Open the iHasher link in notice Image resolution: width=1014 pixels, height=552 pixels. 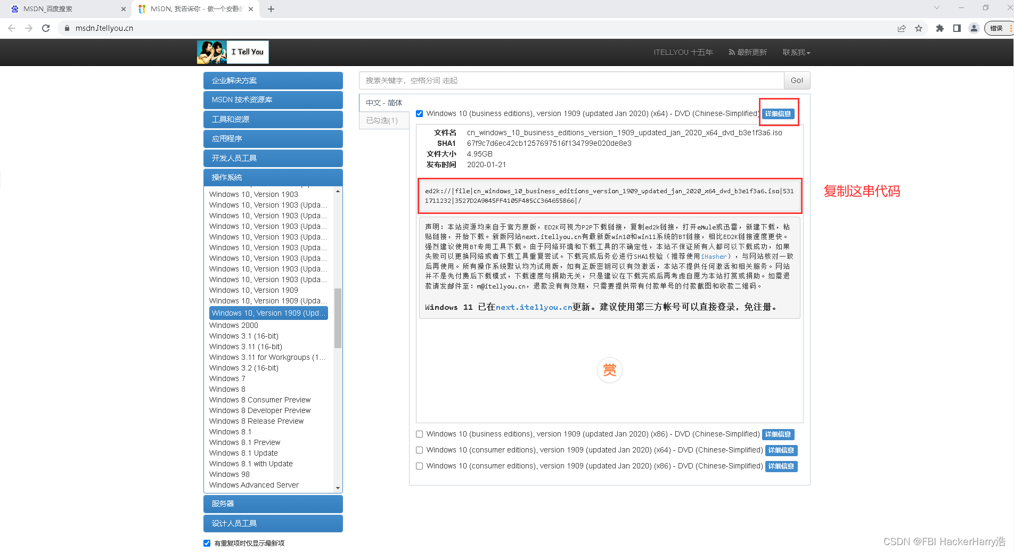click(713, 257)
